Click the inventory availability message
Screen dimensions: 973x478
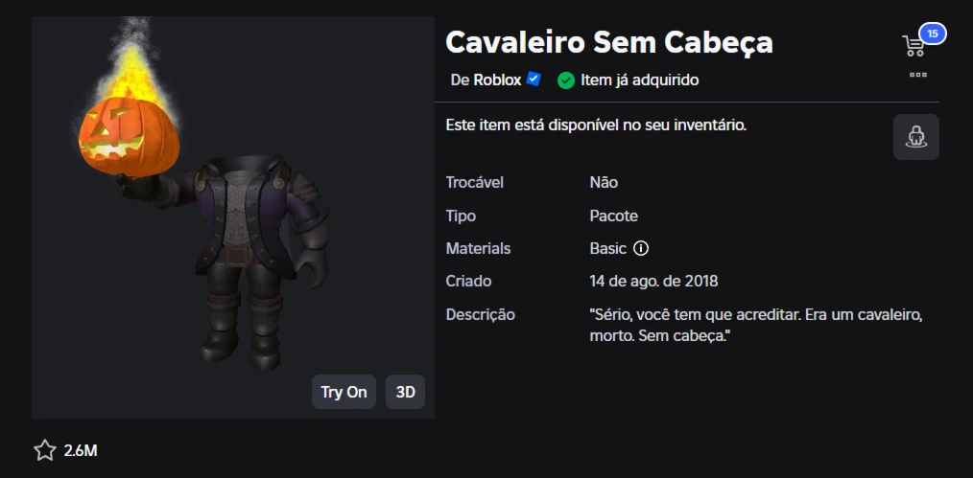(596, 125)
